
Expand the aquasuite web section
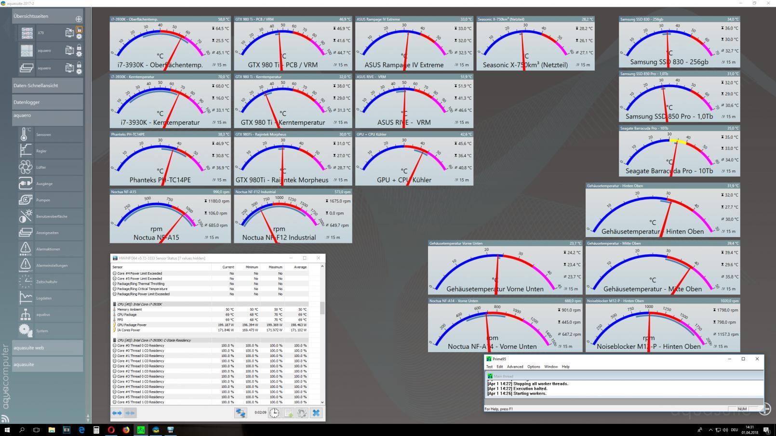coord(48,347)
